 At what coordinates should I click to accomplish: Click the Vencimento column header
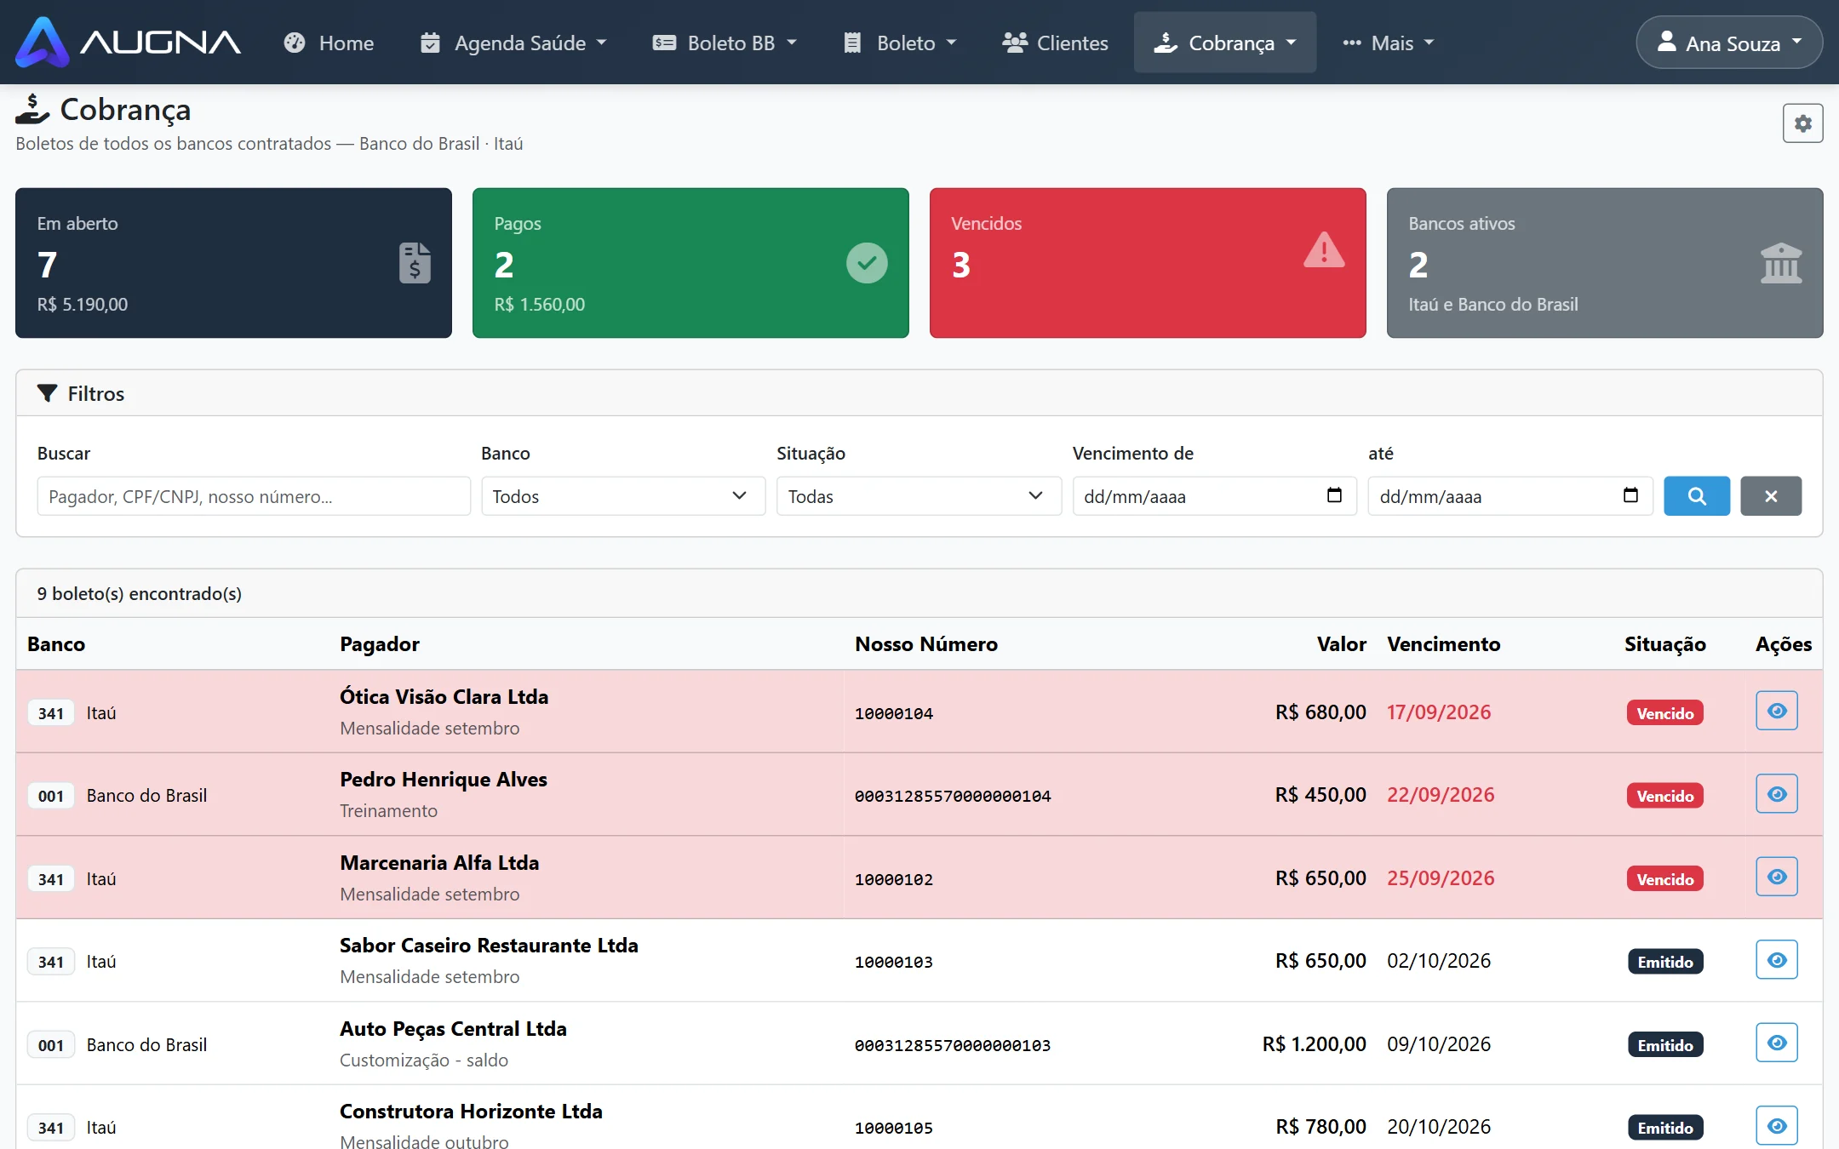point(1443,644)
